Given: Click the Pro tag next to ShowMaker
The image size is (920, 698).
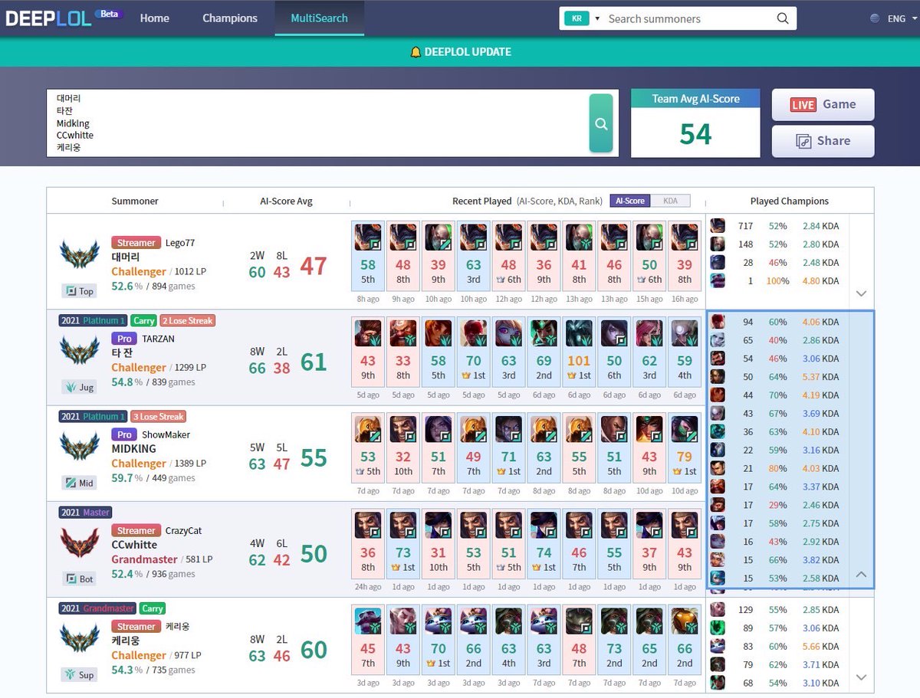Looking at the screenshot, I should pos(124,434).
